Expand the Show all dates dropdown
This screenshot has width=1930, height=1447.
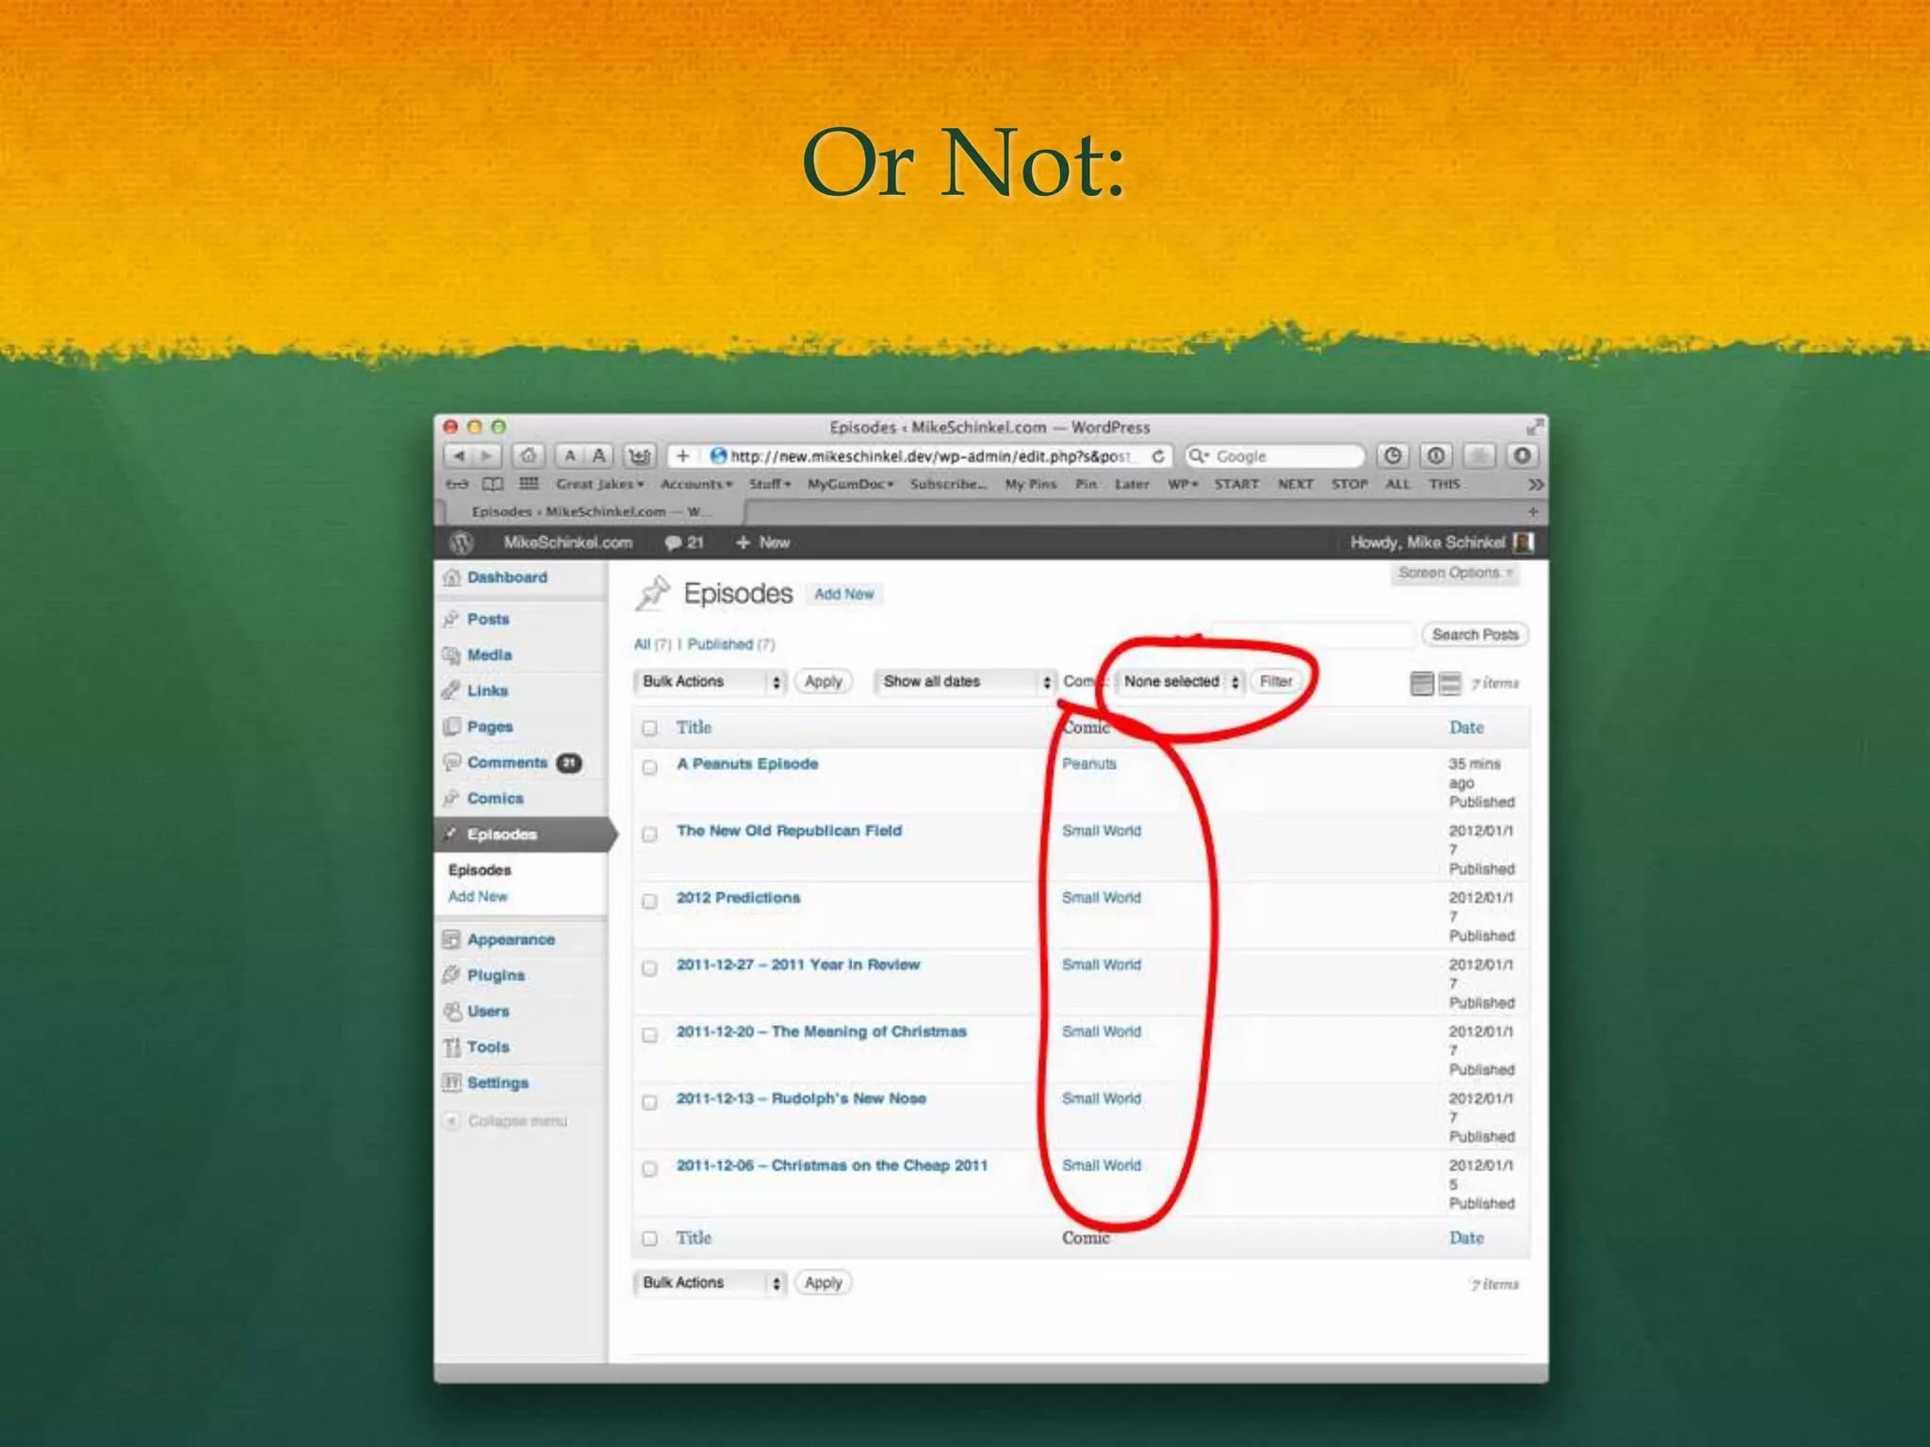[964, 681]
